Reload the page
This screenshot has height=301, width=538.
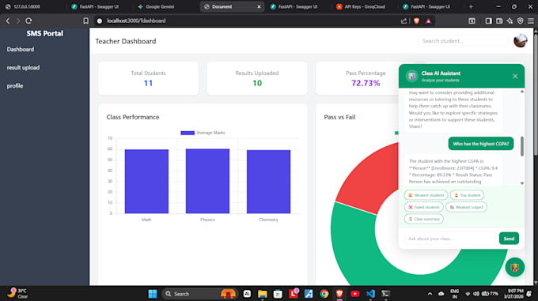tap(28, 21)
